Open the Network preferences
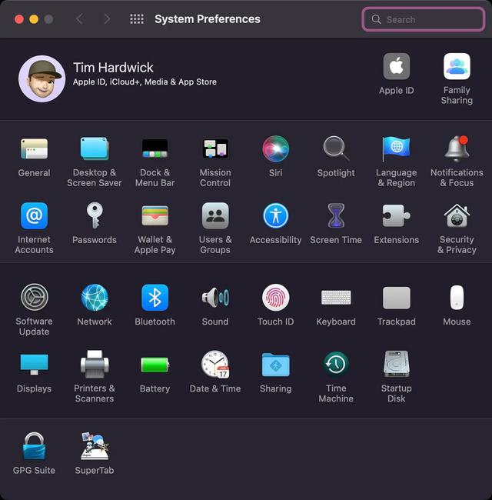This screenshot has height=500, width=492. (95, 298)
